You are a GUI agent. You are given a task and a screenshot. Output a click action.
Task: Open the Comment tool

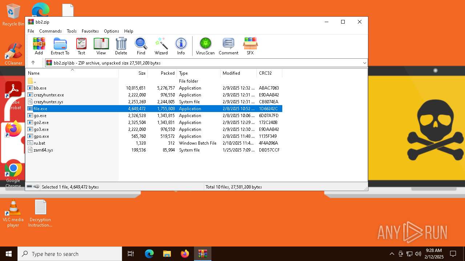tap(229, 46)
